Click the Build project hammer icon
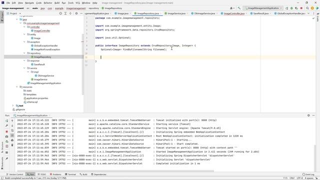The height and width of the screenshot is (180, 320). coord(239,8)
